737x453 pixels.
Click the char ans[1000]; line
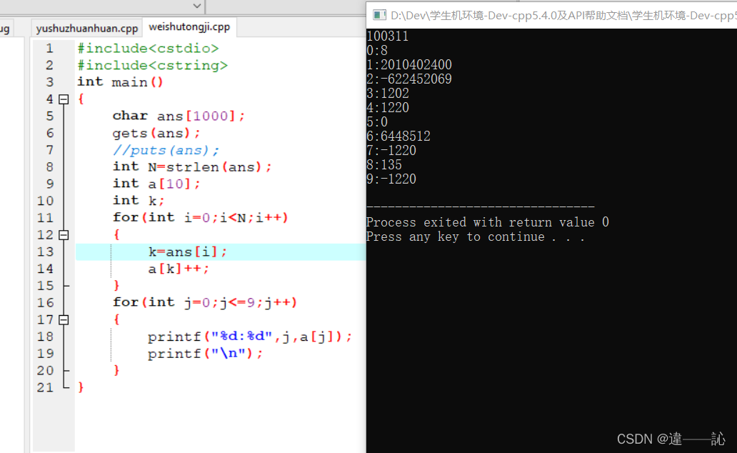(x=179, y=116)
